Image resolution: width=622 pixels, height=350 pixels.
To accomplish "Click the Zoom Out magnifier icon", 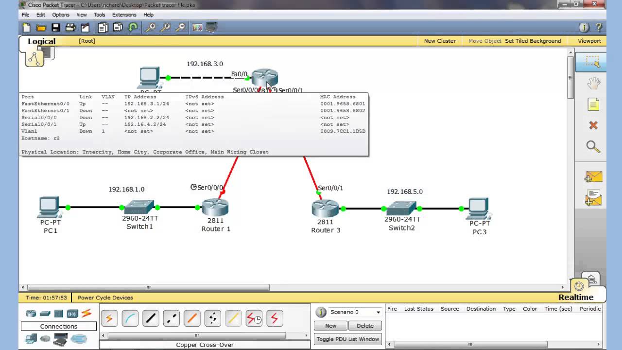I will [180, 28].
